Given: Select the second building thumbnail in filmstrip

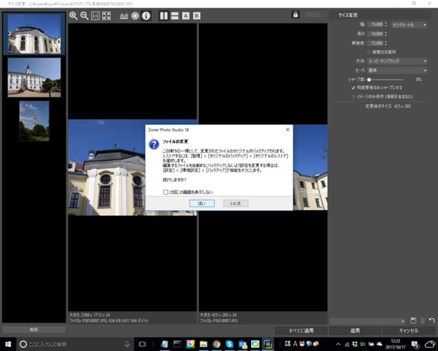Looking at the screenshot, I should [x=34, y=76].
